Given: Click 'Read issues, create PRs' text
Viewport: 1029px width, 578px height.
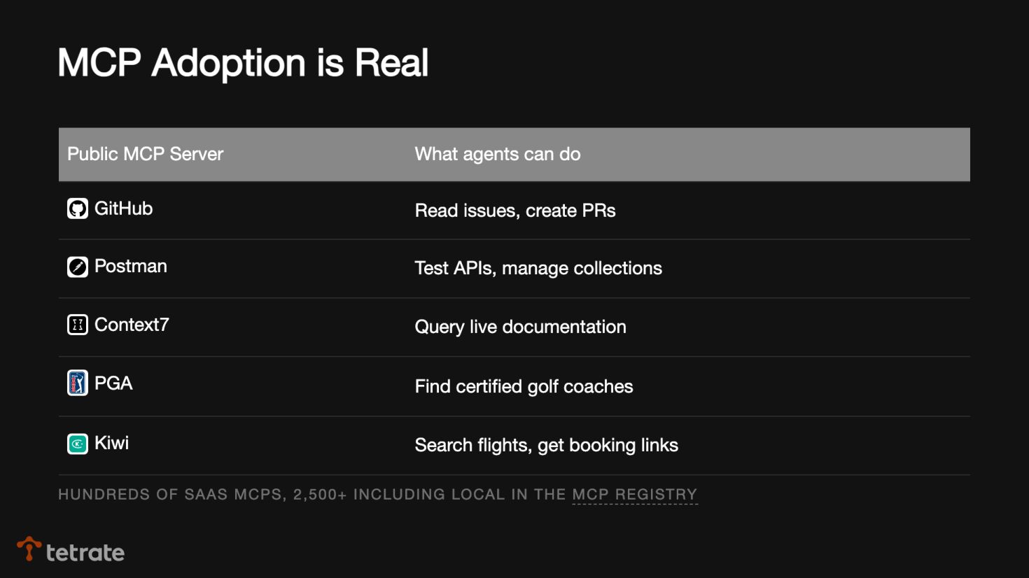Looking at the screenshot, I should pyautogui.click(x=514, y=211).
